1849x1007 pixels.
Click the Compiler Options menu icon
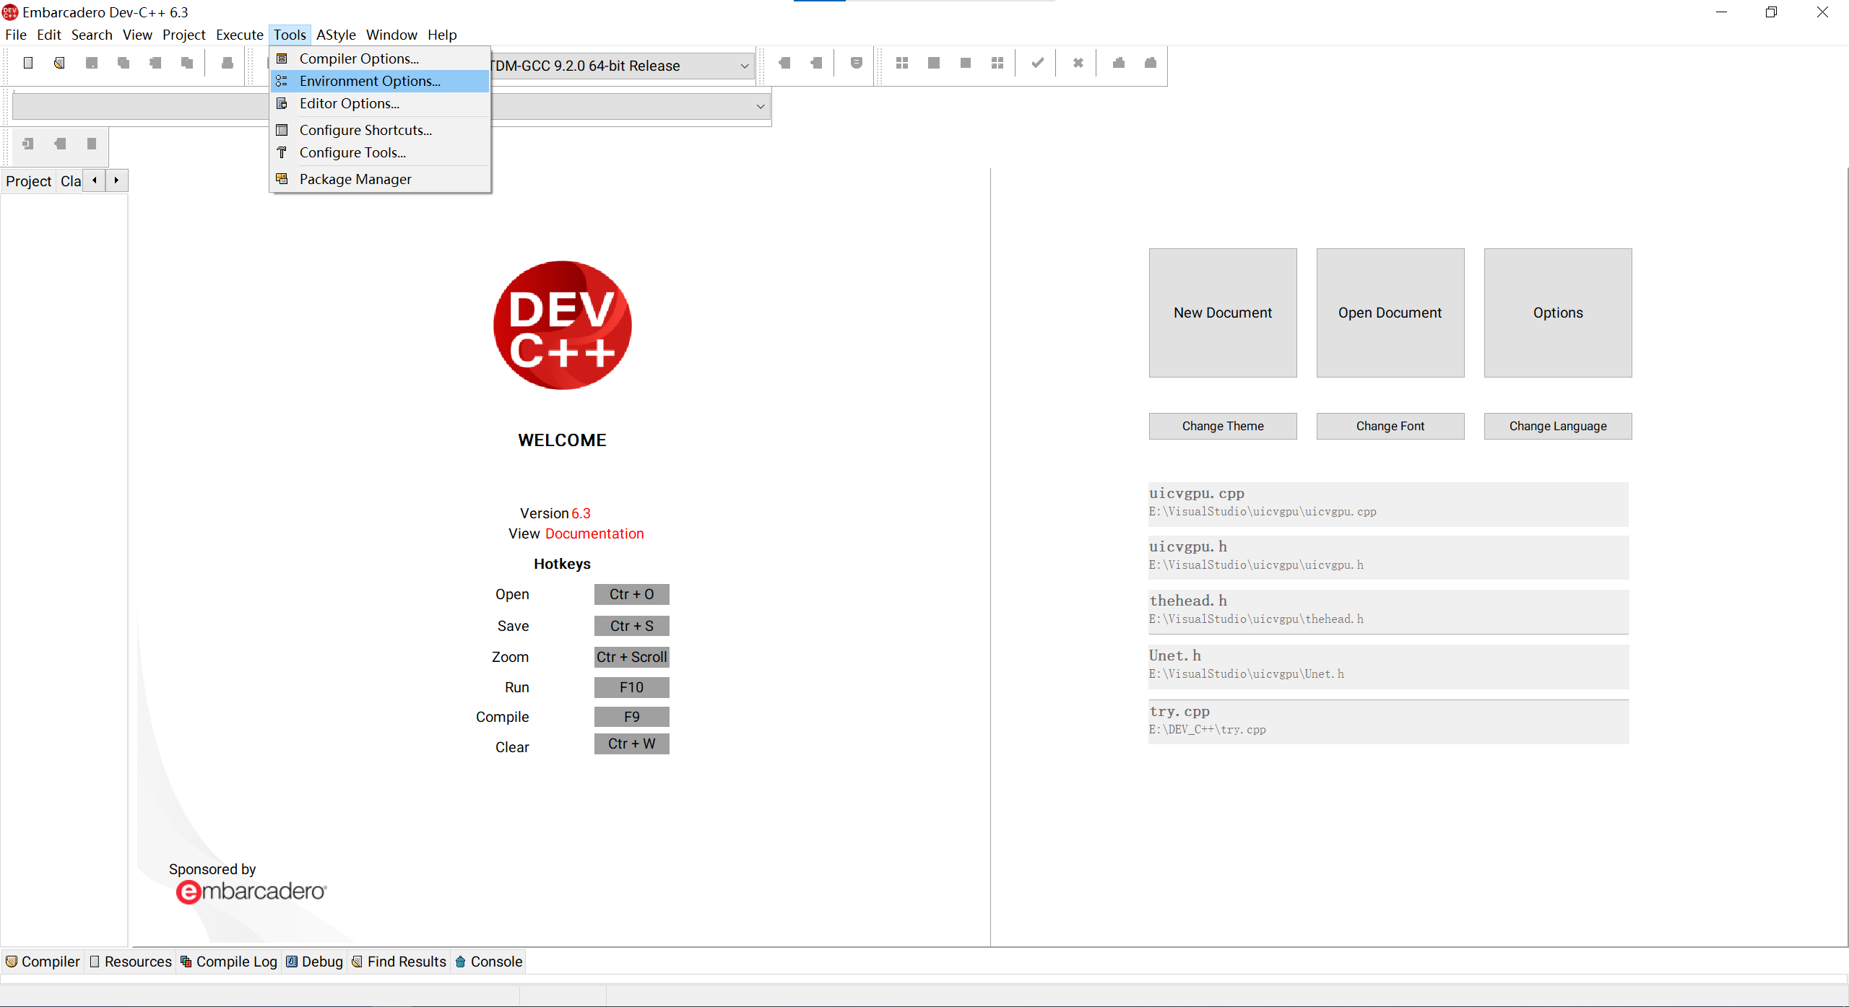click(x=282, y=58)
